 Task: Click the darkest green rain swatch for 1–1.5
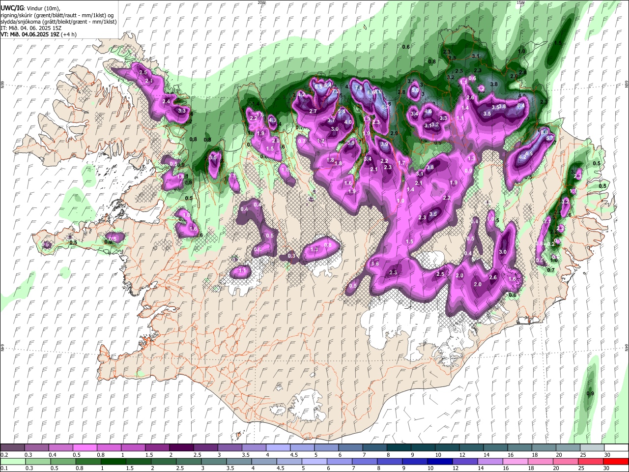[x=113, y=461]
